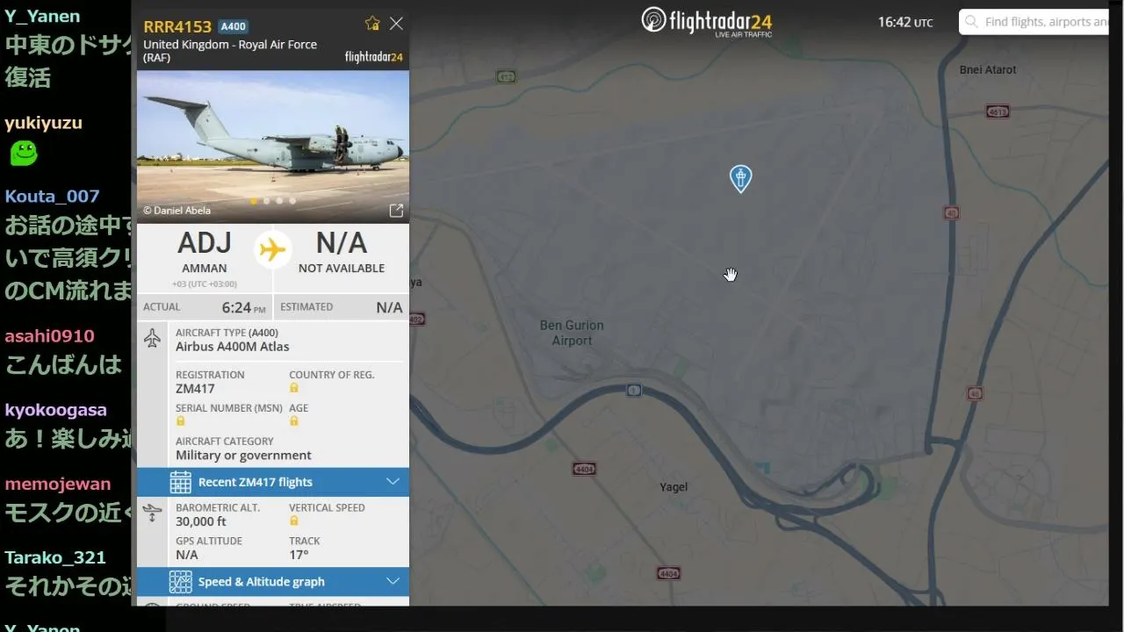Click the ADJ Amman origin airport
Screen dimensions: 1124x632
205,250
